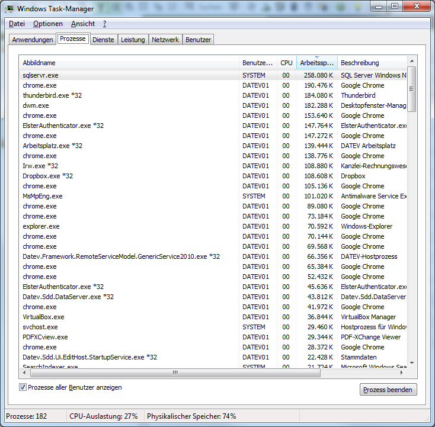This screenshot has height=427, width=435.
Task: Select chrome.exe using 89.080 K
Action: (x=213, y=206)
